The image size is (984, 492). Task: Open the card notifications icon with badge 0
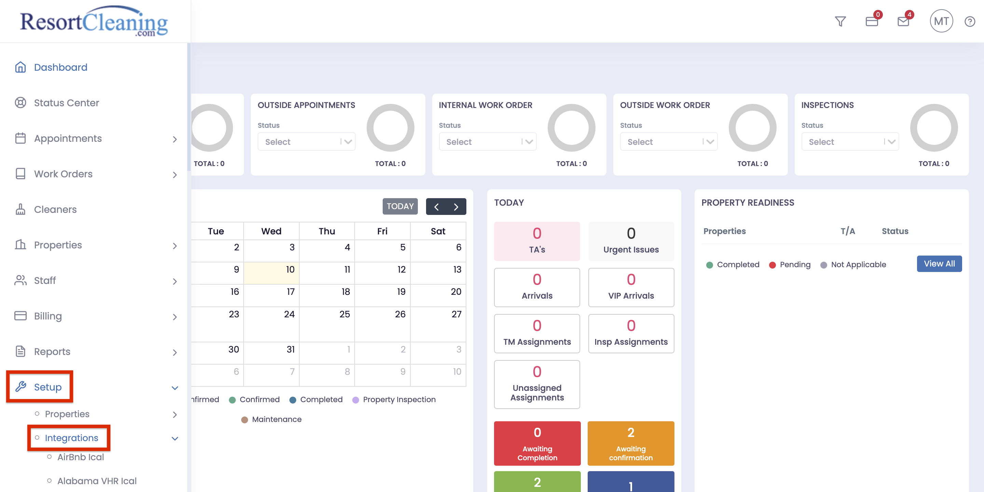pyautogui.click(x=872, y=22)
